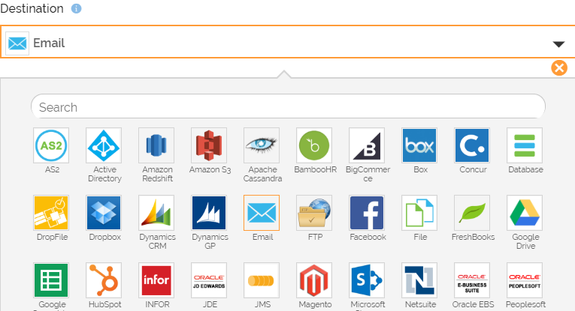Close the connector picker with orange X

click(x=559, y=68)
